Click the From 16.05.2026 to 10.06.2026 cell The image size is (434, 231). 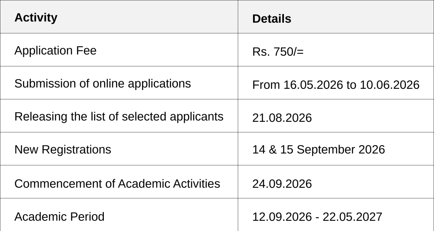click(x=336, y=83)
